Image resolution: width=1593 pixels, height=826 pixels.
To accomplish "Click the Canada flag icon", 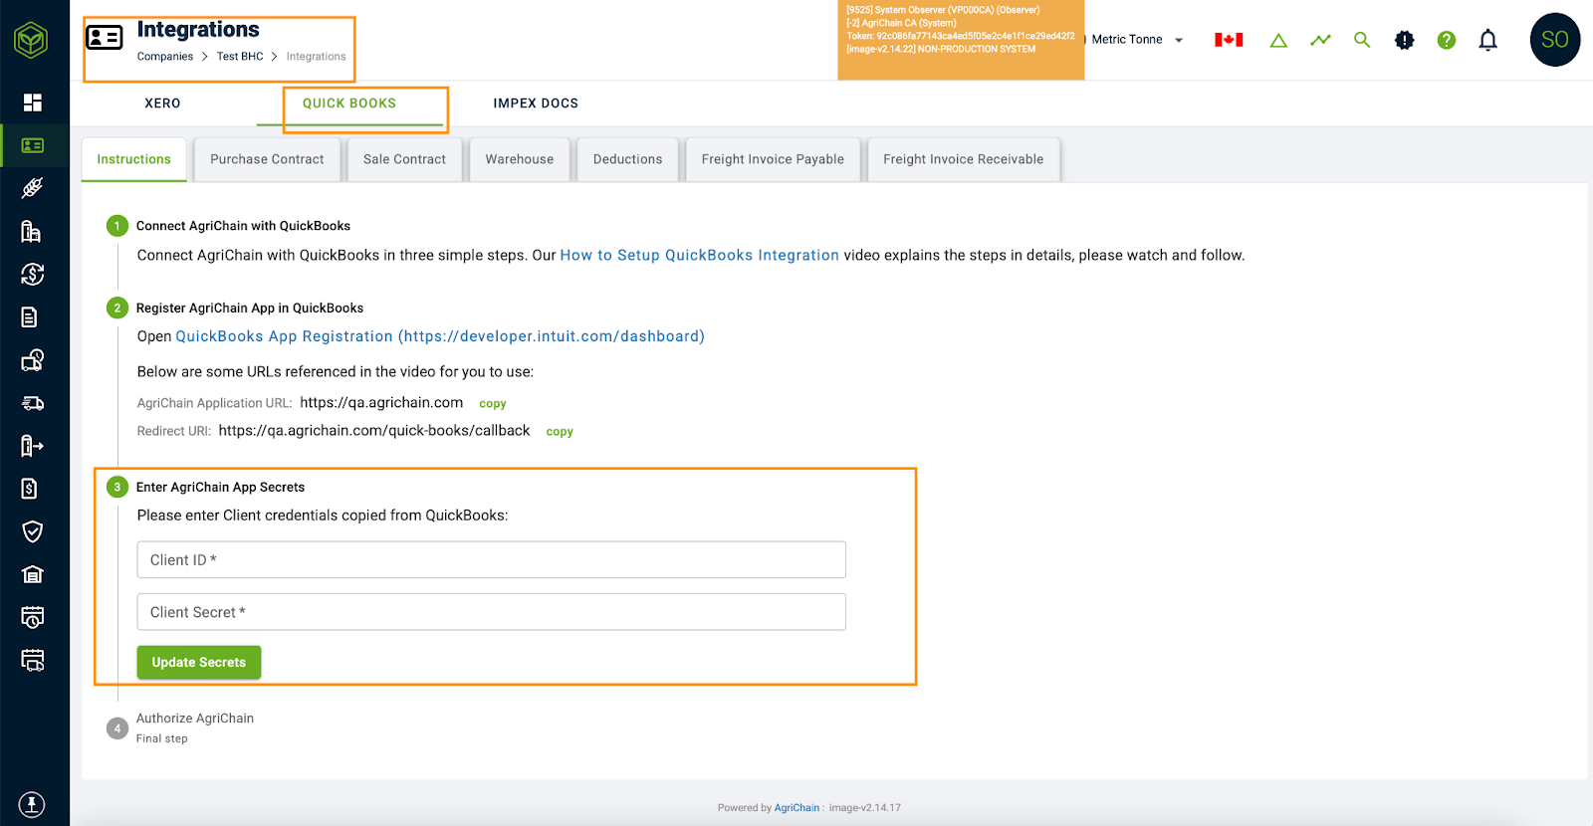I will click(x=1229, y=40).
